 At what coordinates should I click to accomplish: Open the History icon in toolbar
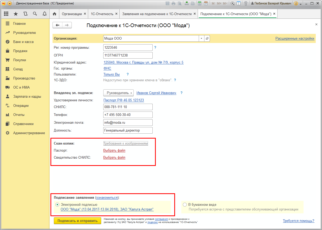pos(25,14)
